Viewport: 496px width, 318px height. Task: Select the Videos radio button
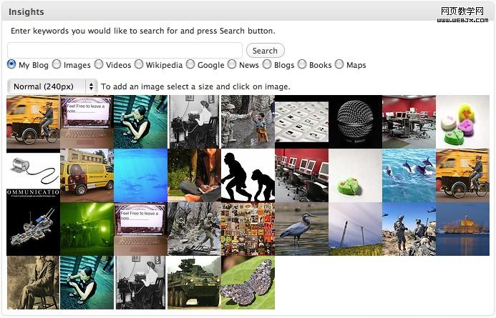pos(99,64)
